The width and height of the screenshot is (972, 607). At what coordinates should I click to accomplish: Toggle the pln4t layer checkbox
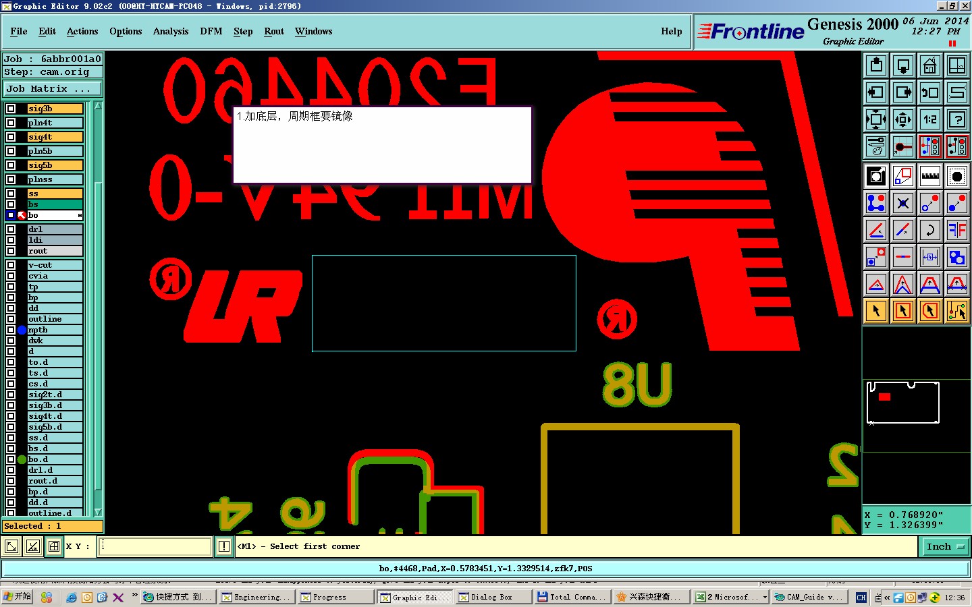click(11, 123)
